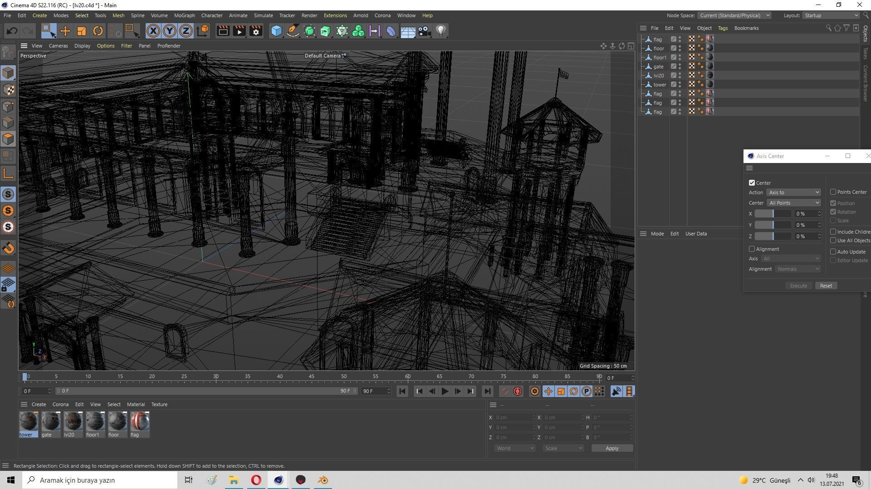Viewport: 871px width, 489px height.
Task: Select the tower object in Object Manager
Action: [660, 85]
